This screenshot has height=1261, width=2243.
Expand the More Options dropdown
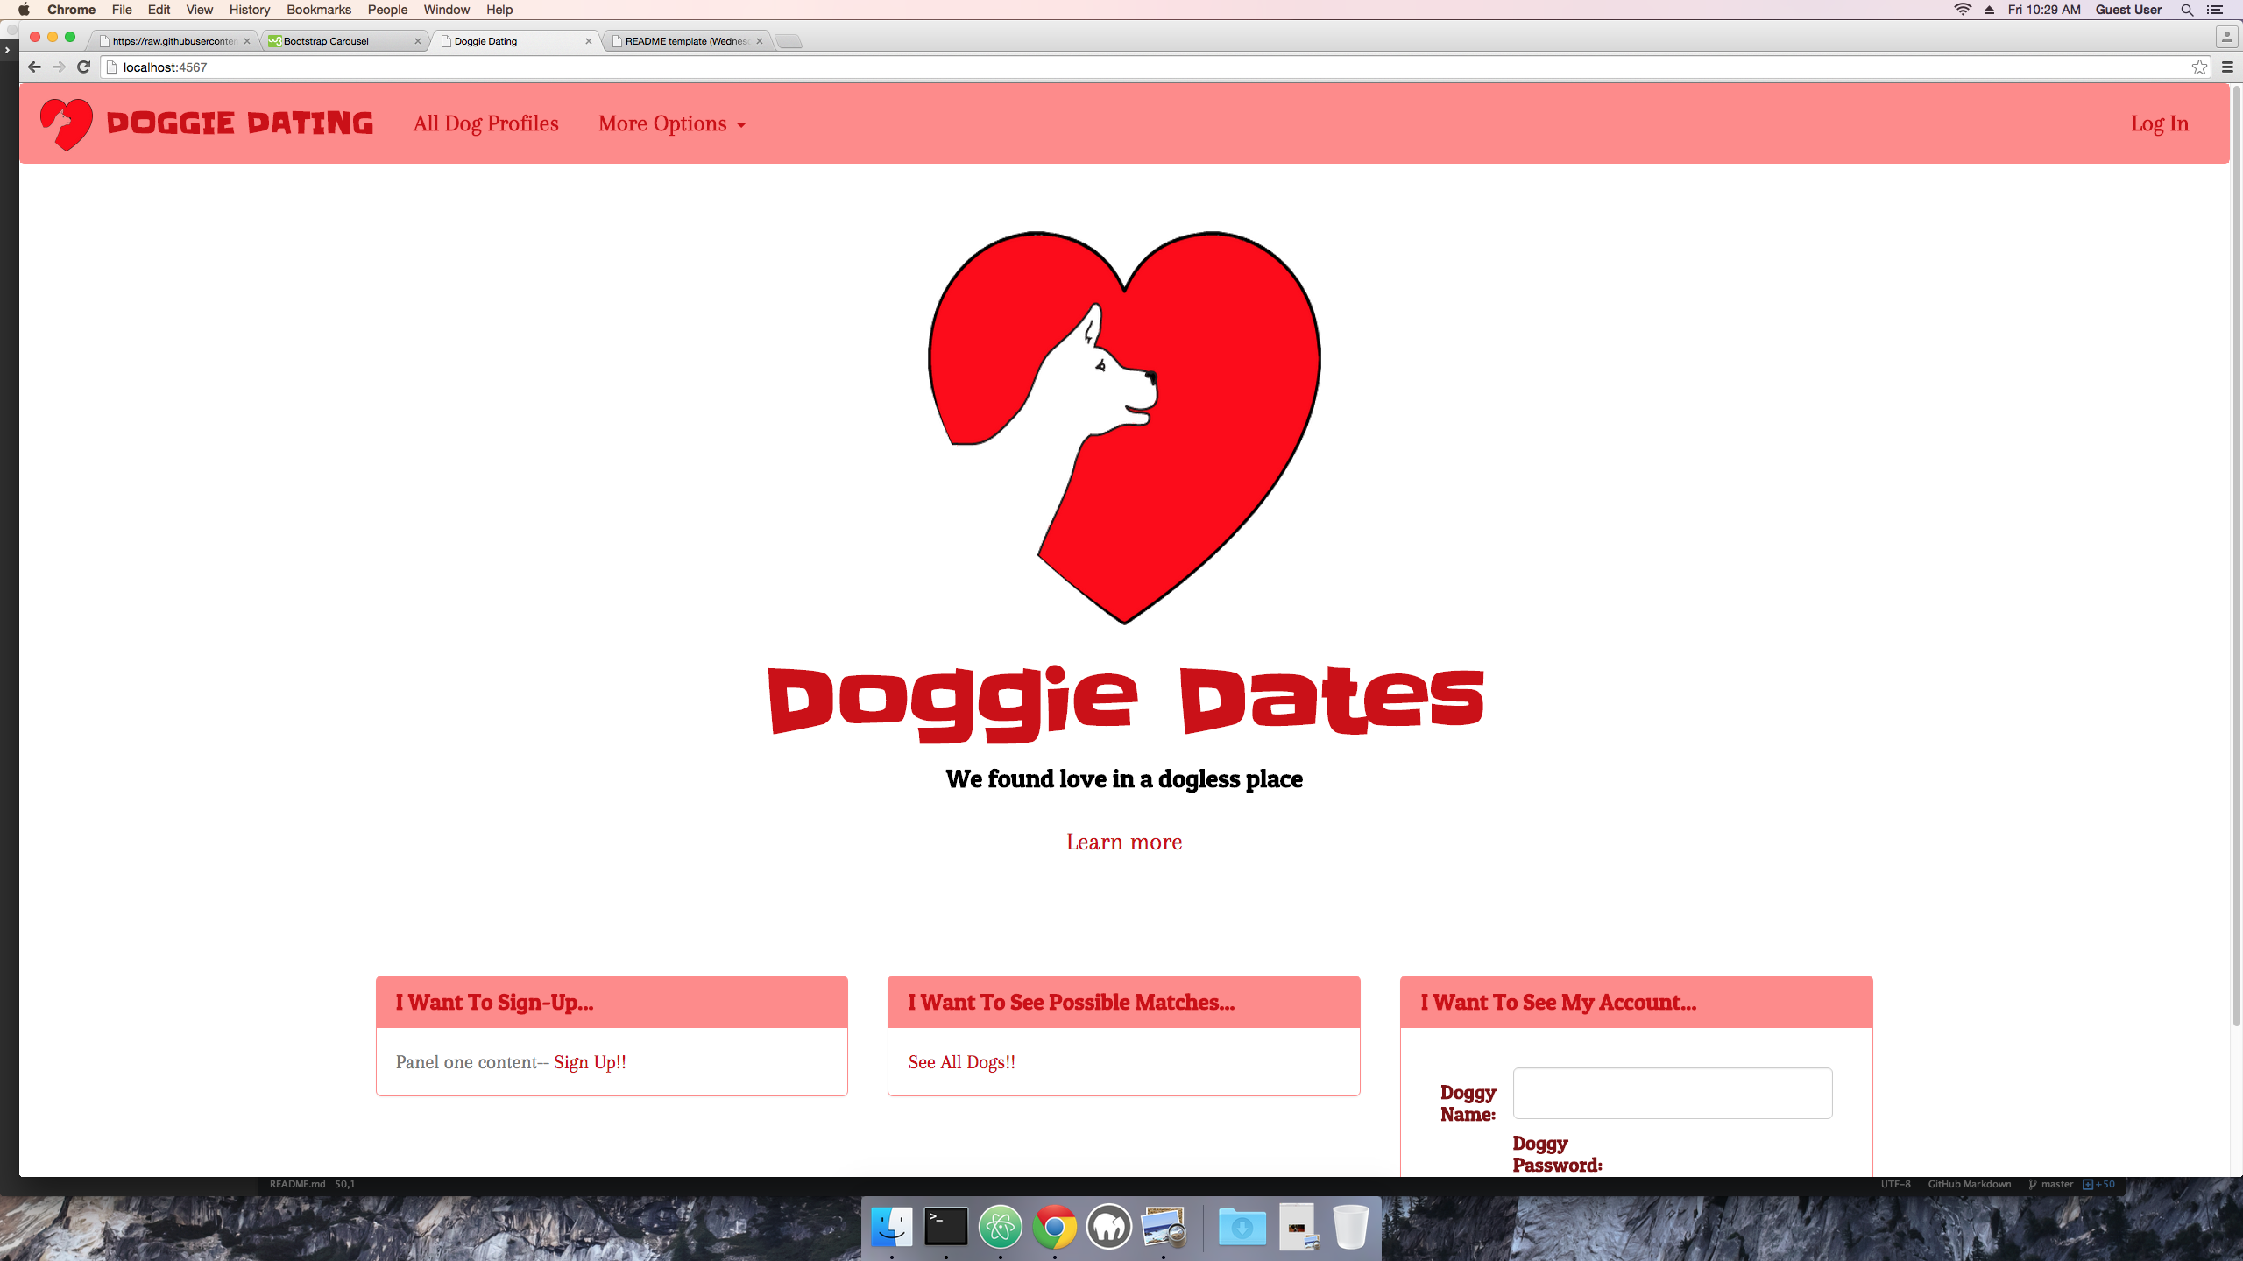(672, 124)
